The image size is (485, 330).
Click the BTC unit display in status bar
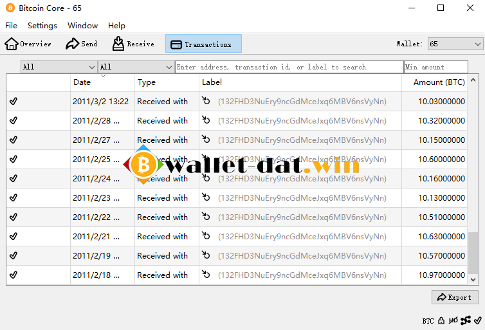point(428,321)
